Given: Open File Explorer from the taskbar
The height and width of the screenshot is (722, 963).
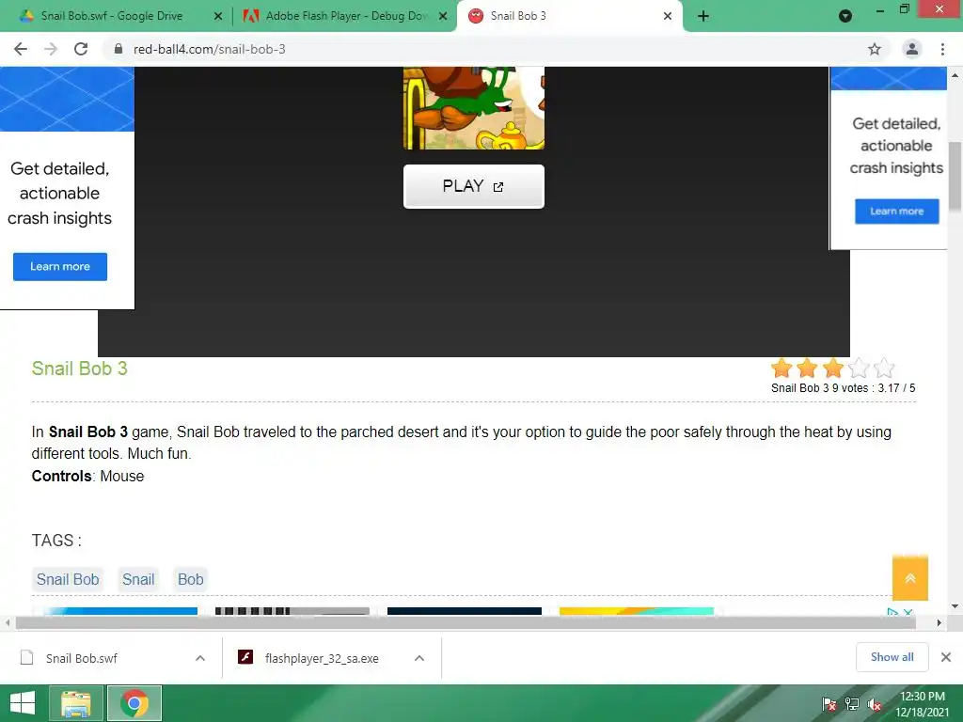Looking at the screenshot, I should click(x=76, y=703).
